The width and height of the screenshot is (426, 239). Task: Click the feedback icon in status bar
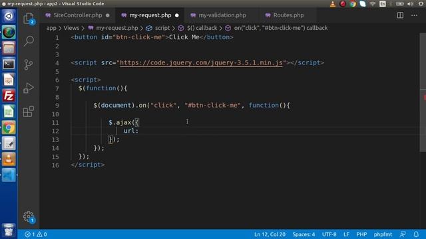tap(403, 234)
